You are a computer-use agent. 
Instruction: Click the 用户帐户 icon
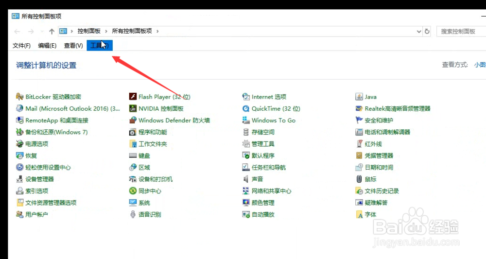tap(19, 214)
